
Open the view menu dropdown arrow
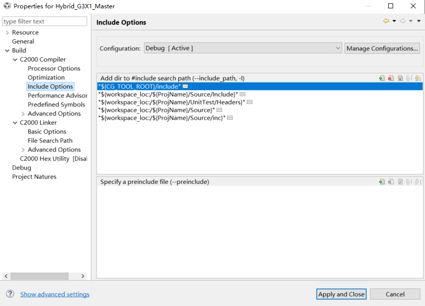click(x=419, y=21)
